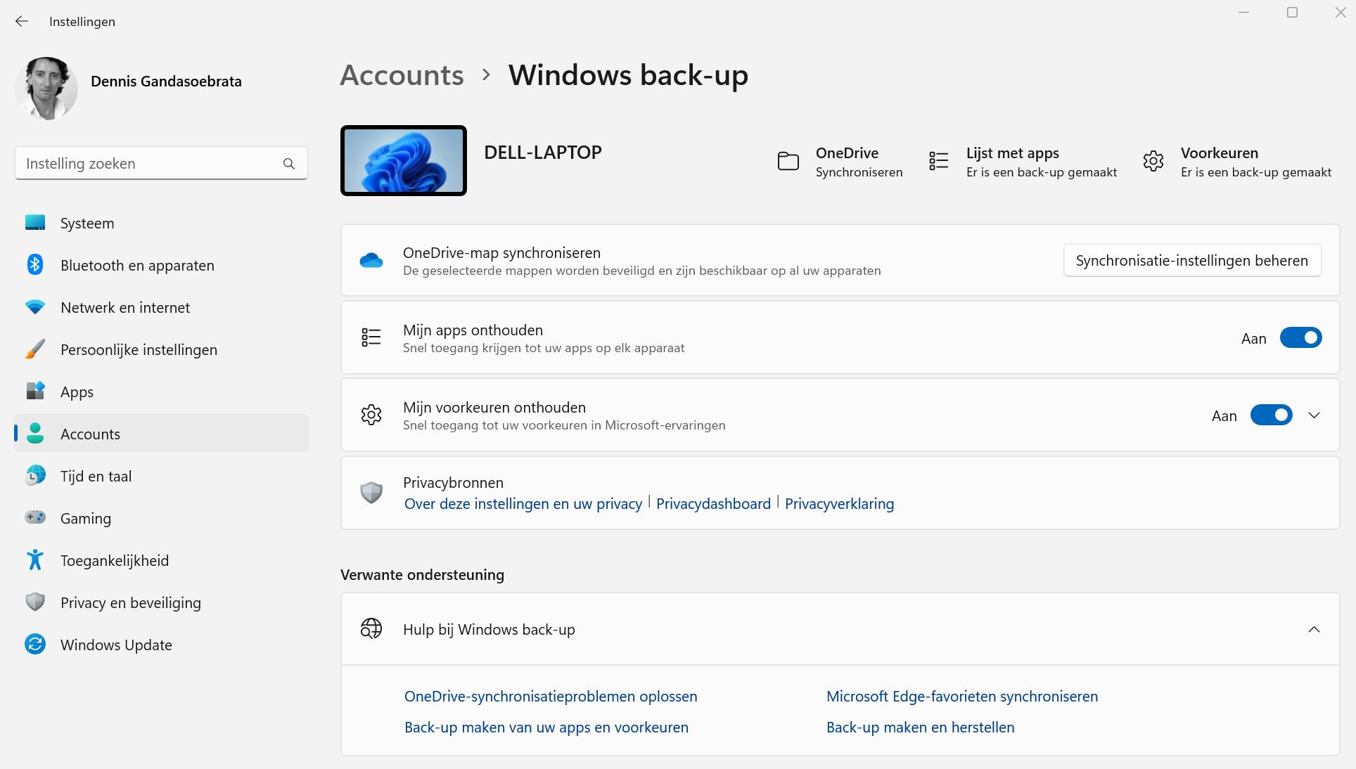Click the Privacybronnen shield icon
This screenshot has height=769, width=1356.
pyautogui.click(x=371, y=493)
